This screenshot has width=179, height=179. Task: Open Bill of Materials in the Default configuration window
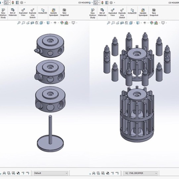[x=13, y=12]
